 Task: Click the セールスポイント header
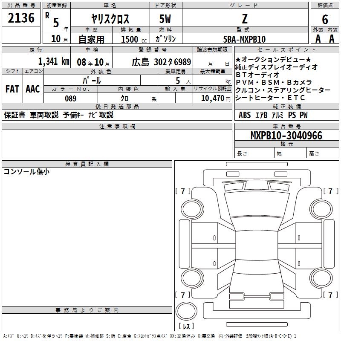286,49
